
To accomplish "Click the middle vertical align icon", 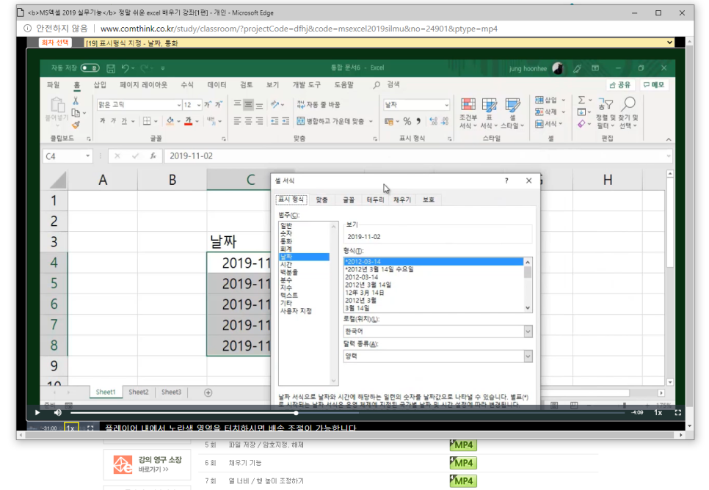I will 248,105.
